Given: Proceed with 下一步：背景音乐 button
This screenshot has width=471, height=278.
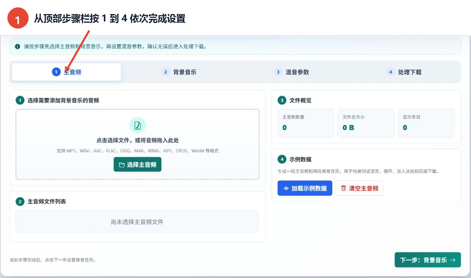Looking at the screenshot, I should click(428, 260).
